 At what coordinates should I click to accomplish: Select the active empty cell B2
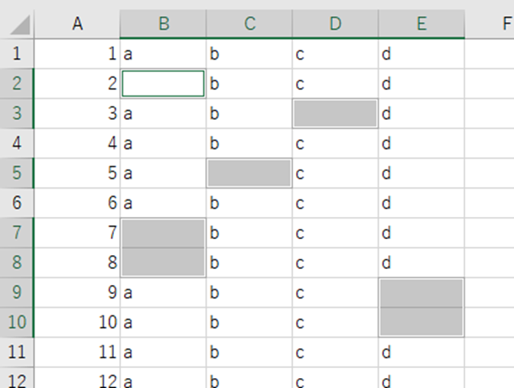click(163, 83)
